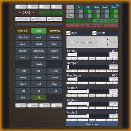Click the Damper slider handle
The width and height of the screenshot is (131, 131).
[x=68, y=67]
